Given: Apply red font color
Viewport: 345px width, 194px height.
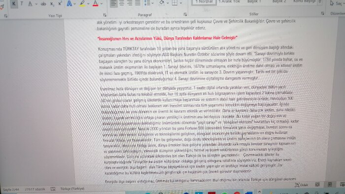Looking at the screenshot, I should click(x=95, y=3).
